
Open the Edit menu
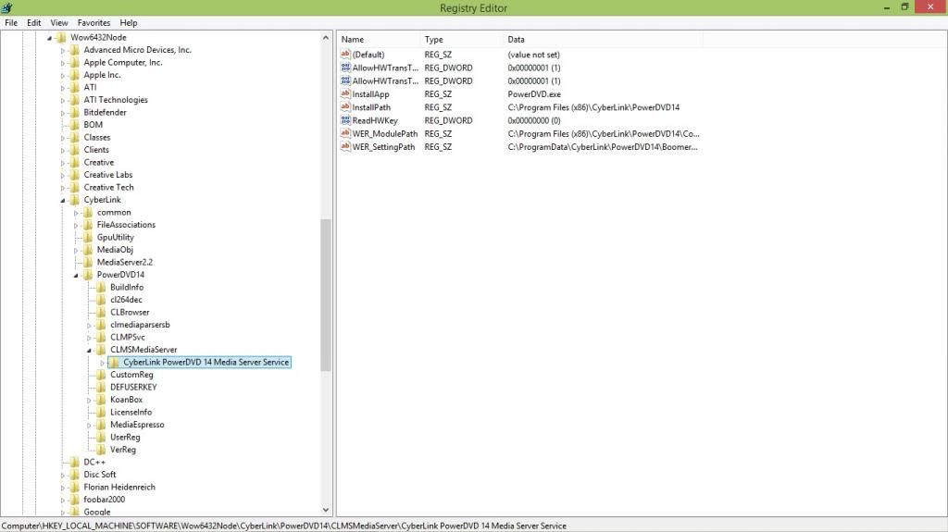pos(34,23)
